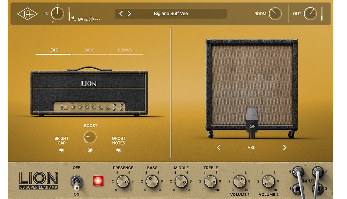Screen dimensions: 347x199
Task: Turn the BASS knob on panel
Action: [152, 181]
